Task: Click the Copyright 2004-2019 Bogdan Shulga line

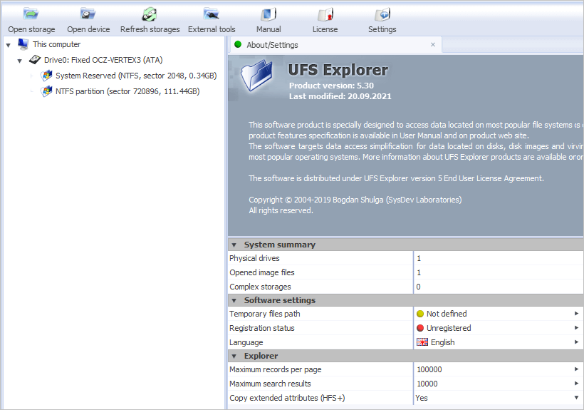Action: [x=355, y=200]
